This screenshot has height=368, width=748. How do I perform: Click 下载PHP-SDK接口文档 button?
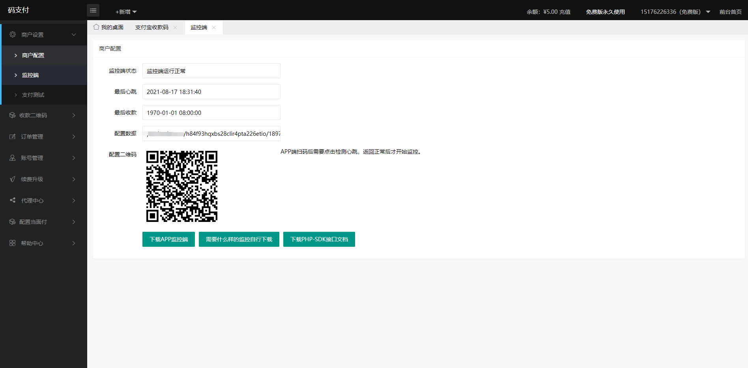[x=319, y=239]
